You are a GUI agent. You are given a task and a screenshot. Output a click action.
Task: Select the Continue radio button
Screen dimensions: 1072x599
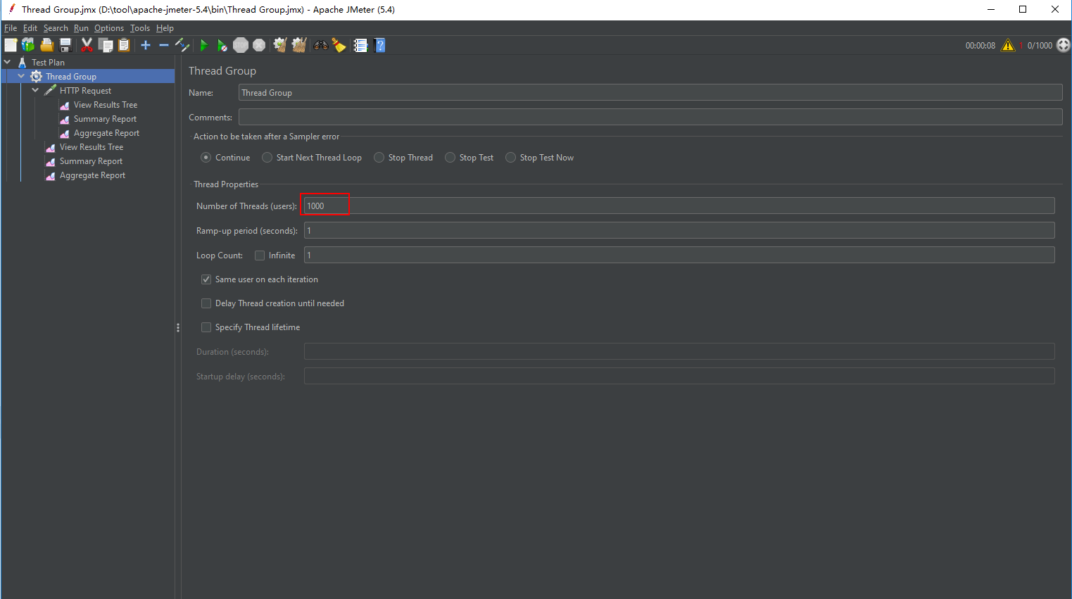click(x=206, y=158)
